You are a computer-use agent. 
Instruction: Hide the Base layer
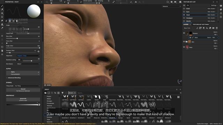(x=184, y=47)
